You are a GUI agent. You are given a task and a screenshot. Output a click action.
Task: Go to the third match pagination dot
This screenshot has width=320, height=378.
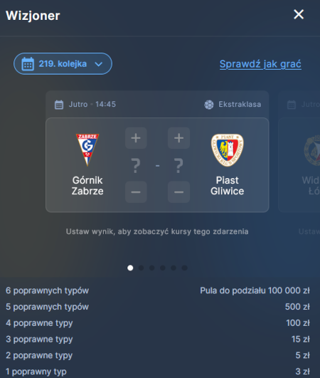(152, 268)
